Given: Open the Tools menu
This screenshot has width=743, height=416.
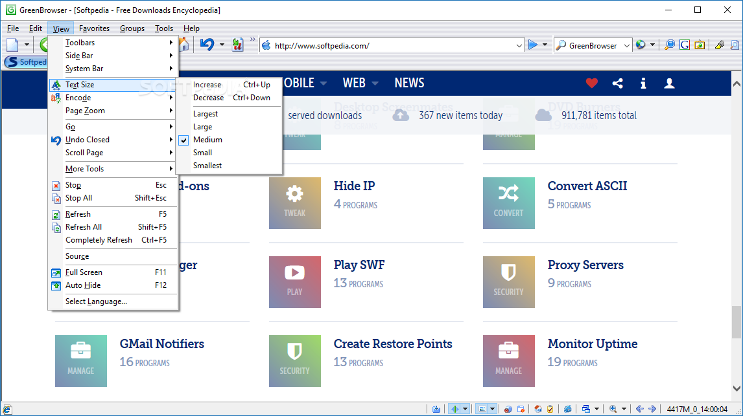Looking at the screenshot, I should click(x=164, y=28).
